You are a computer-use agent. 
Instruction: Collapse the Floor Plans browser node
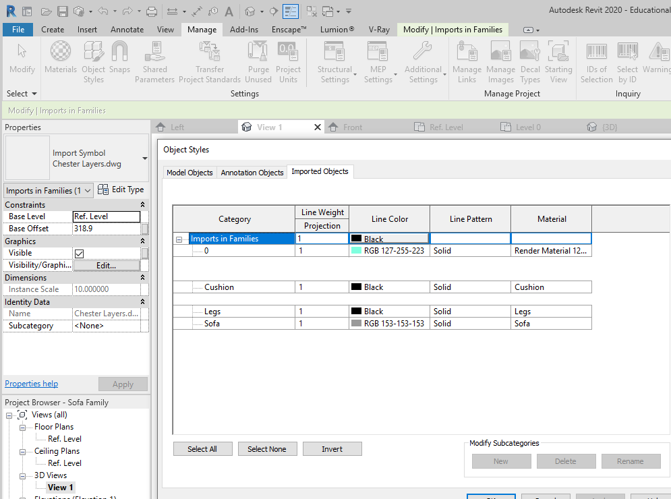[x=24, y=428]
